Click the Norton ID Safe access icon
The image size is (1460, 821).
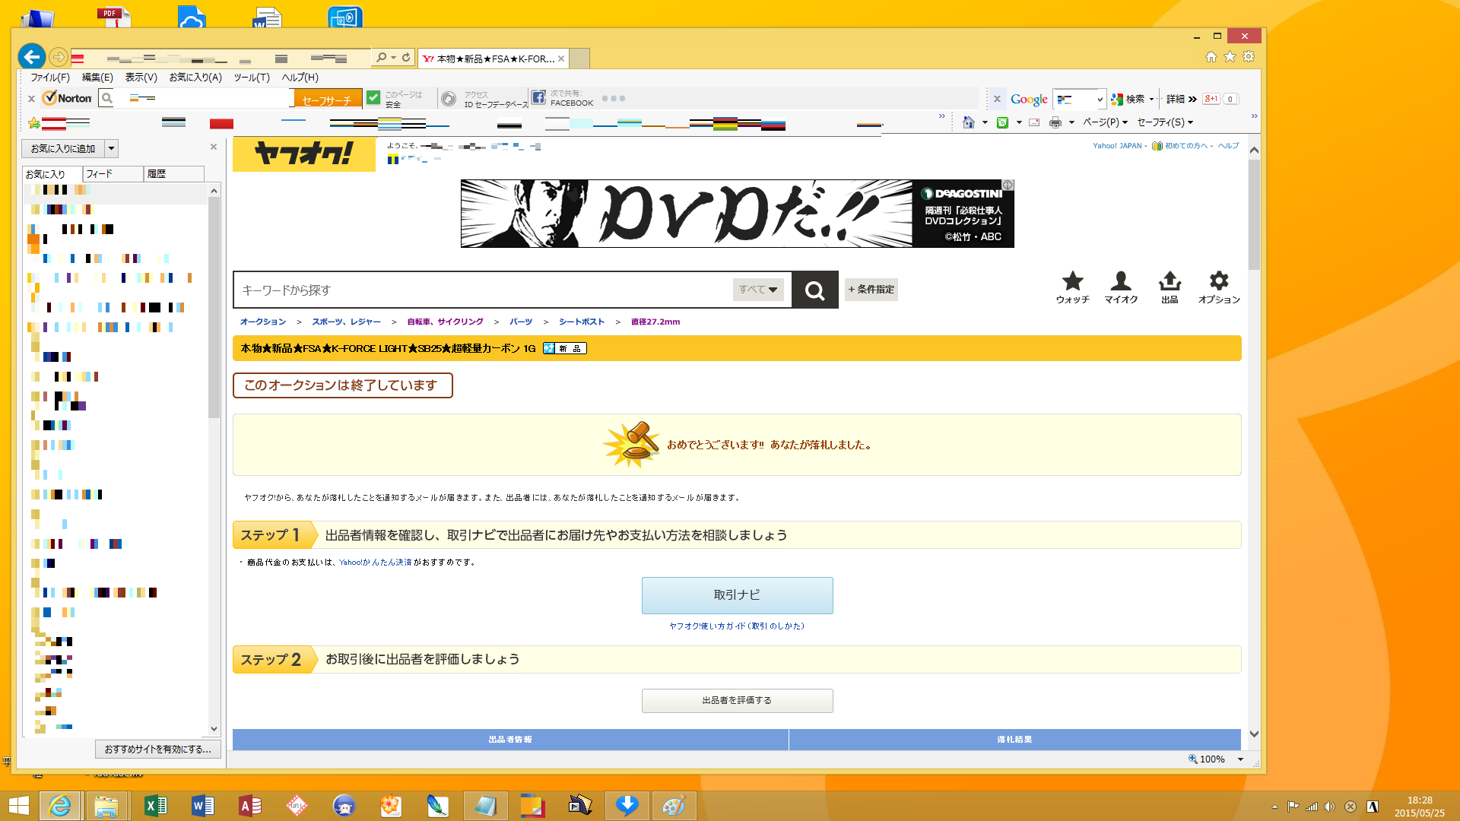tap(449, 99)
